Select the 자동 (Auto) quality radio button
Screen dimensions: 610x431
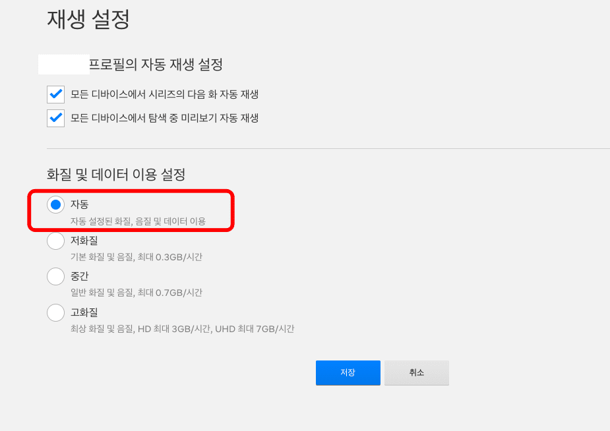pos(55,205)
